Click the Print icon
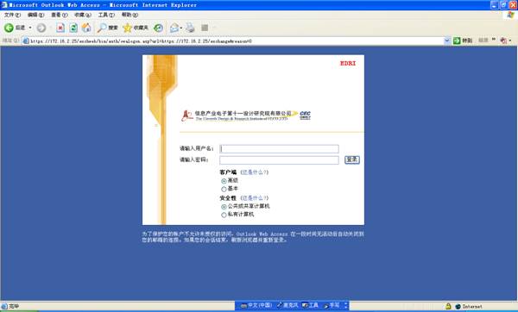Image resolution: width=518 pixels, height=312 pixels. [190, 28]
